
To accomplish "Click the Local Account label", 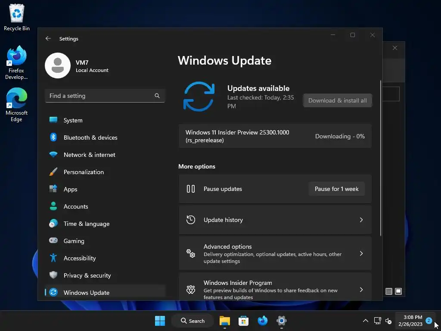I will (x=92, y=70).
